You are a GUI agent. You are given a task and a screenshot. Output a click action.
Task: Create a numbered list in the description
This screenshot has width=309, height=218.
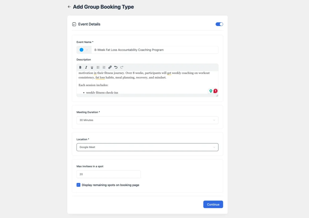pyautogui.click(x=104, y=67)
